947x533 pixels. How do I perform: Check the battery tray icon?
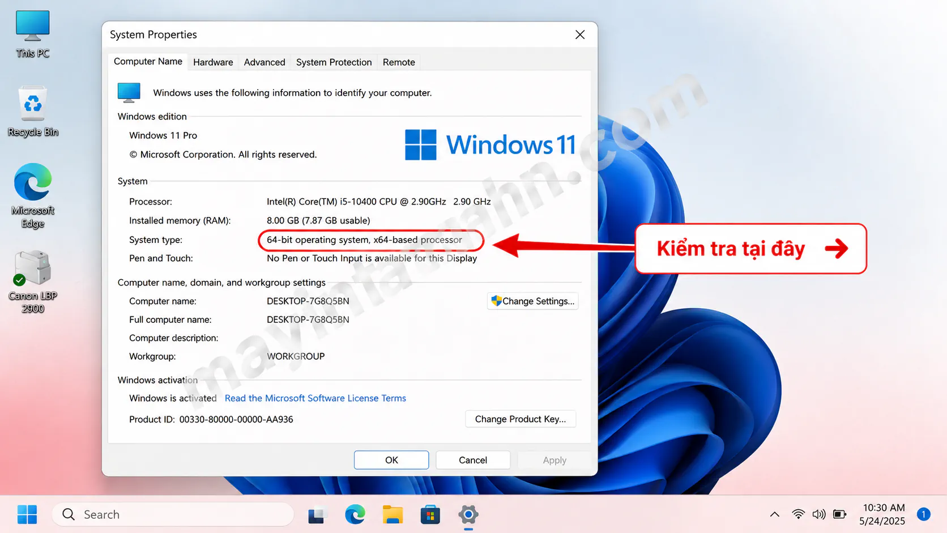click(x=839, y=514)
